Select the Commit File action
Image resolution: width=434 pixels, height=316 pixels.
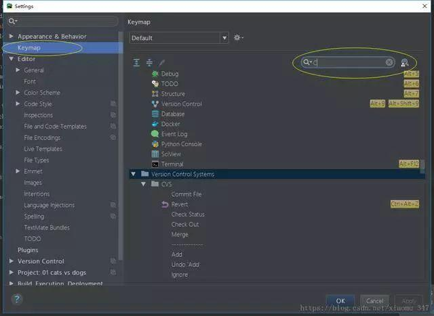pos(186,194)
